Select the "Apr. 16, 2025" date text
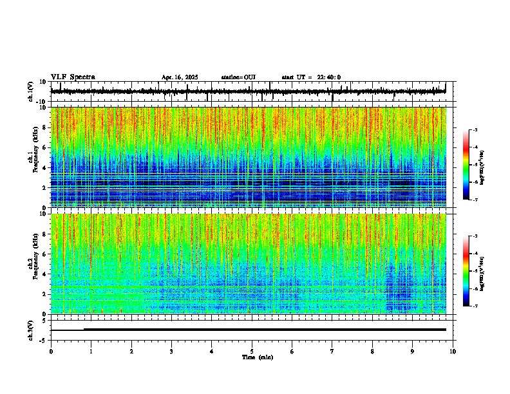This screenshot has width=510, height=394. coord(180,77)
